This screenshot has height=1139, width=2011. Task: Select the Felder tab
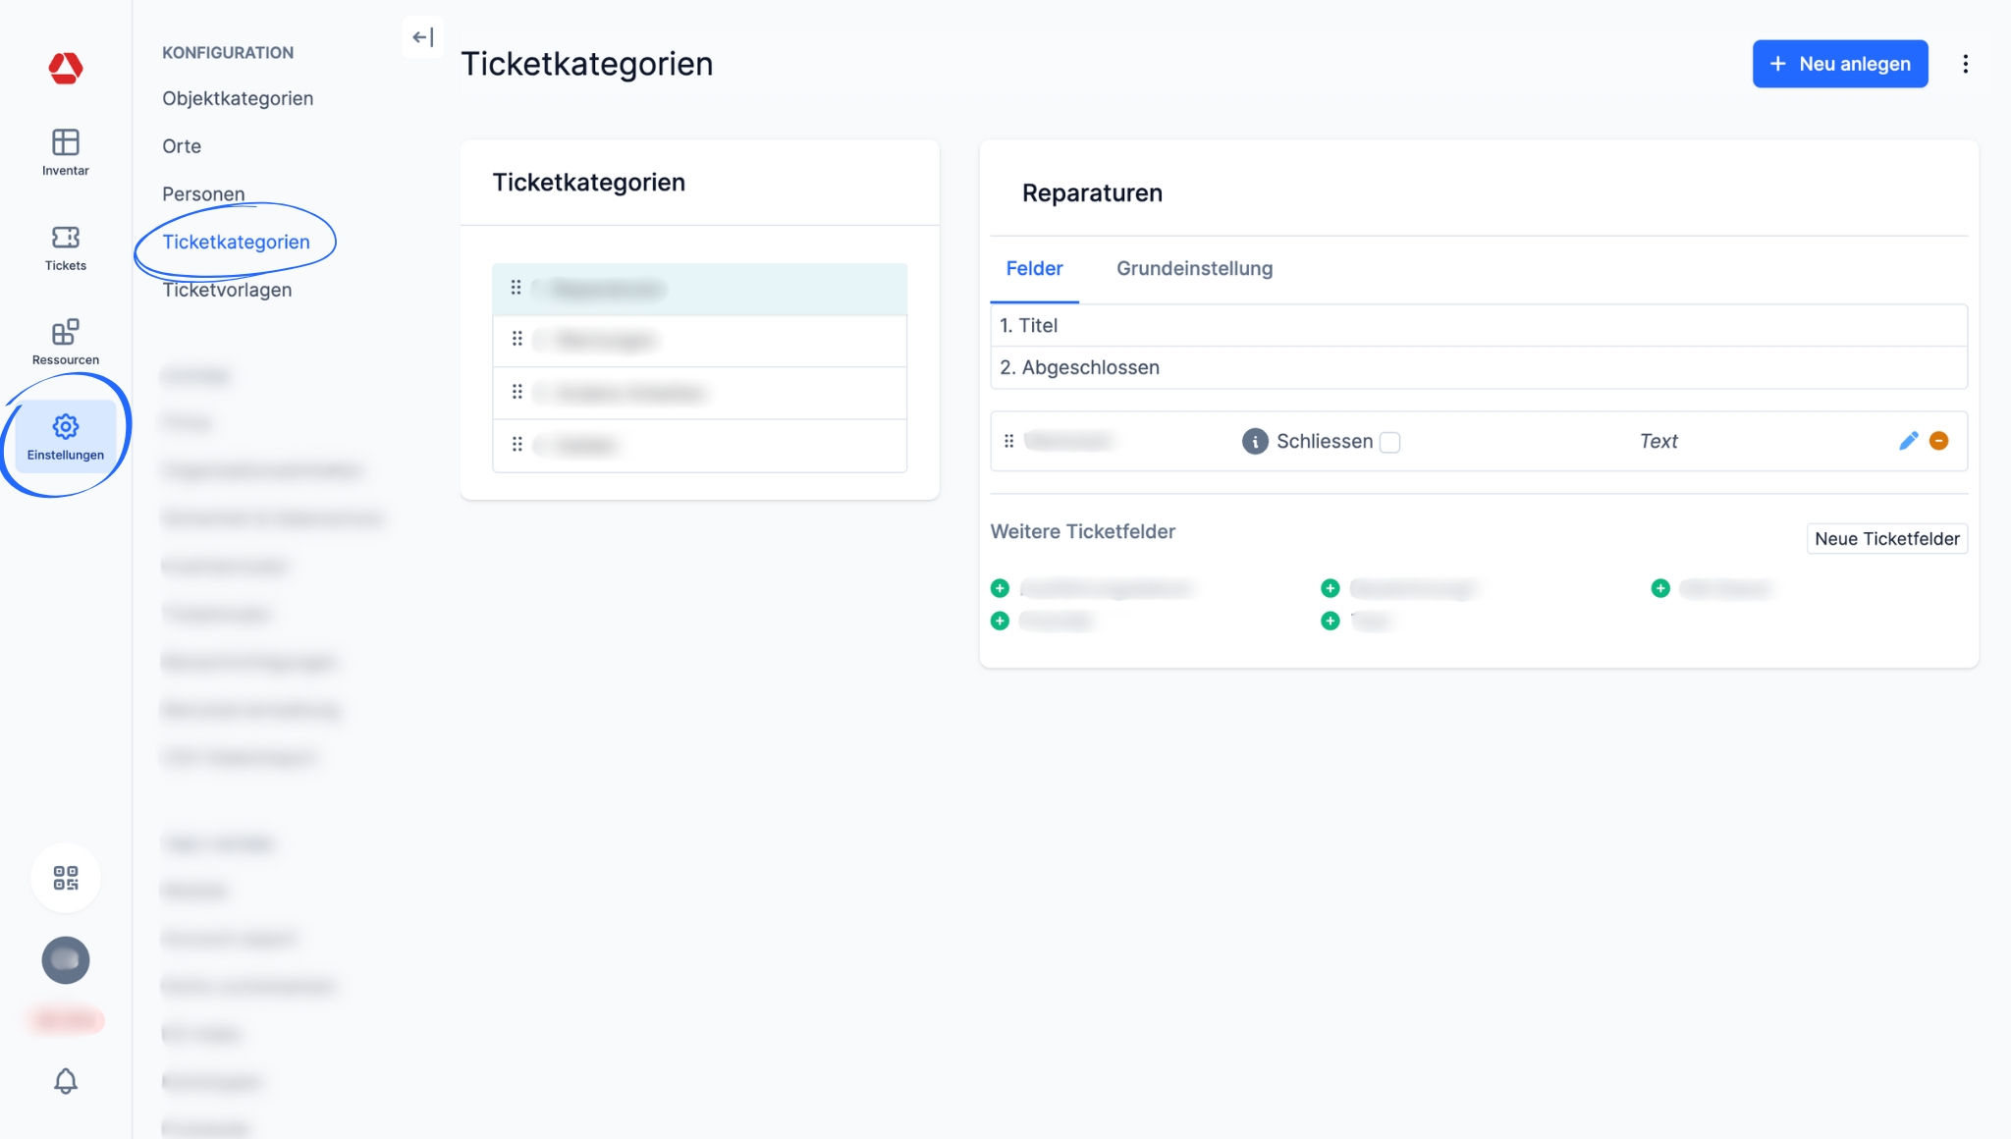tap(1034, 269)
